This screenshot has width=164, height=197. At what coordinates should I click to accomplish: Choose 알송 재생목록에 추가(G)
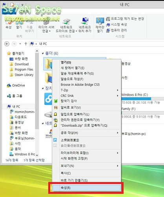(x=86, y=74)
